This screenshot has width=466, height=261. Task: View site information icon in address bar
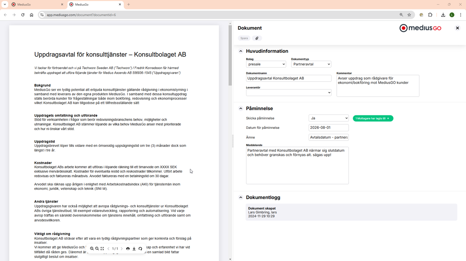point(42,15)
